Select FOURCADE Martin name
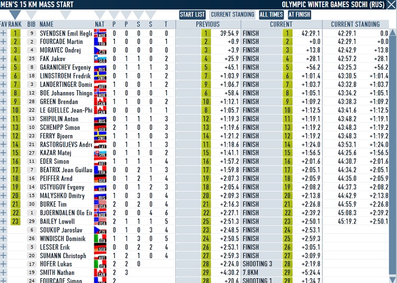Screen dimensions: 397x283 [61, 41]
